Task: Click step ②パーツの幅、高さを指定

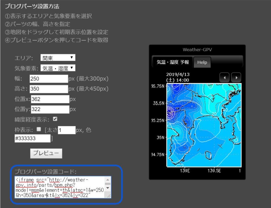Action: click(38, 24)
